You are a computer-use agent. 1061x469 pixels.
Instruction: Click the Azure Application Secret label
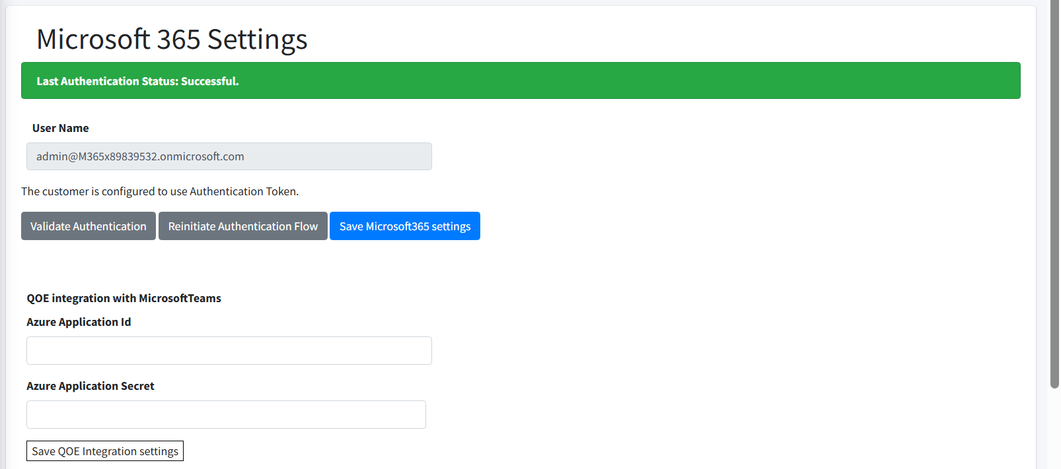click(91, 386)
